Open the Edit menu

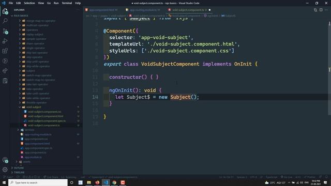coord(19,3)
